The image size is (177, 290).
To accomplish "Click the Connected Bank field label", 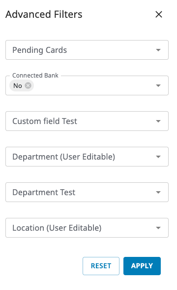I will coord(35,76).
